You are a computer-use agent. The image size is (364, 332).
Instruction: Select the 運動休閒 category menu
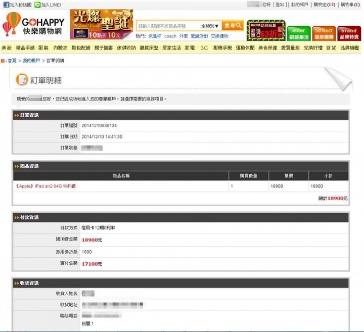(245, 48)
